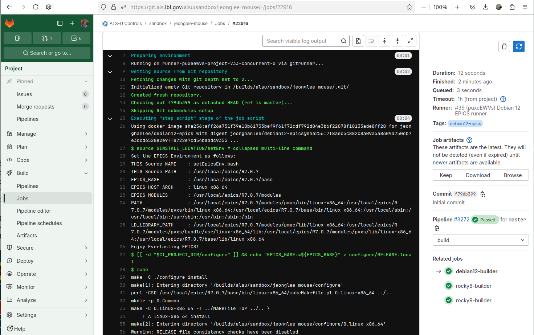
Task: Download the job artifacts
Action: (x=478, y=175)
